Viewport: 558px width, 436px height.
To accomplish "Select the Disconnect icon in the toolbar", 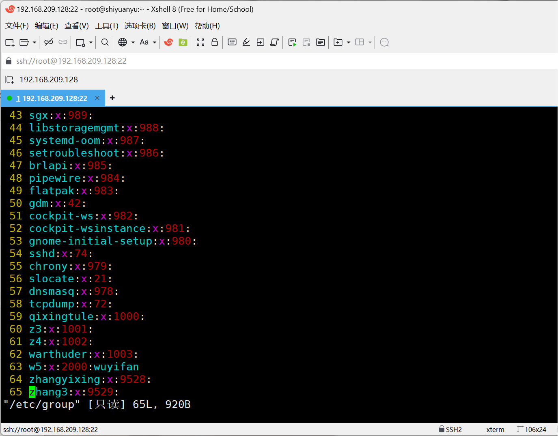I will click(48, 42).
